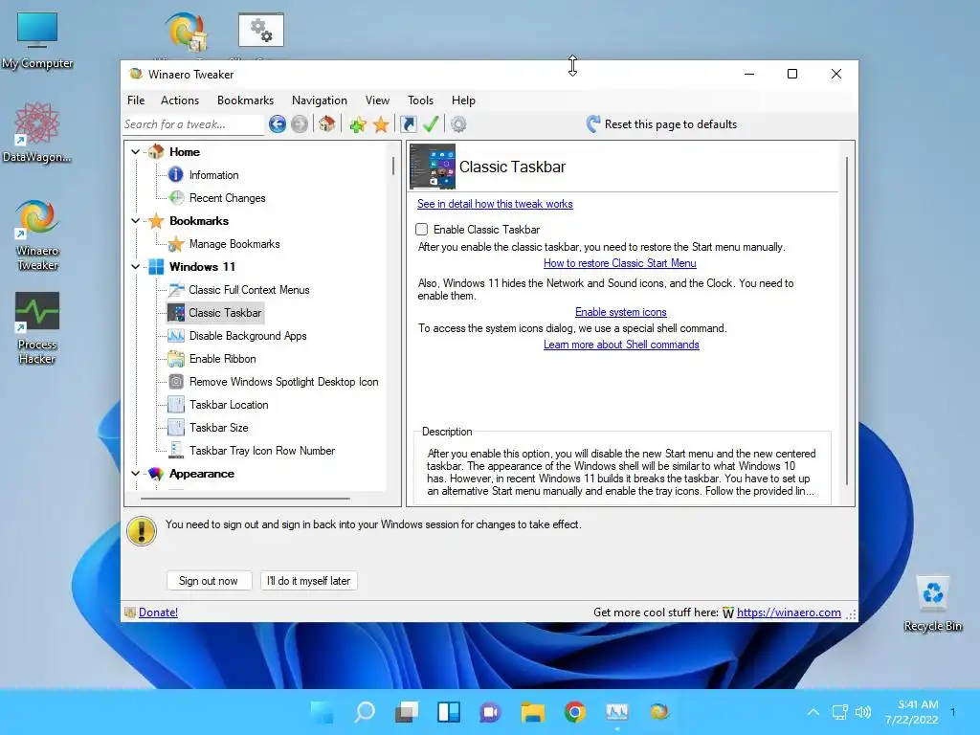Add bookmark green-plus star icon
This screenshot has height=735, width=980.
click(x=358, y=124)
